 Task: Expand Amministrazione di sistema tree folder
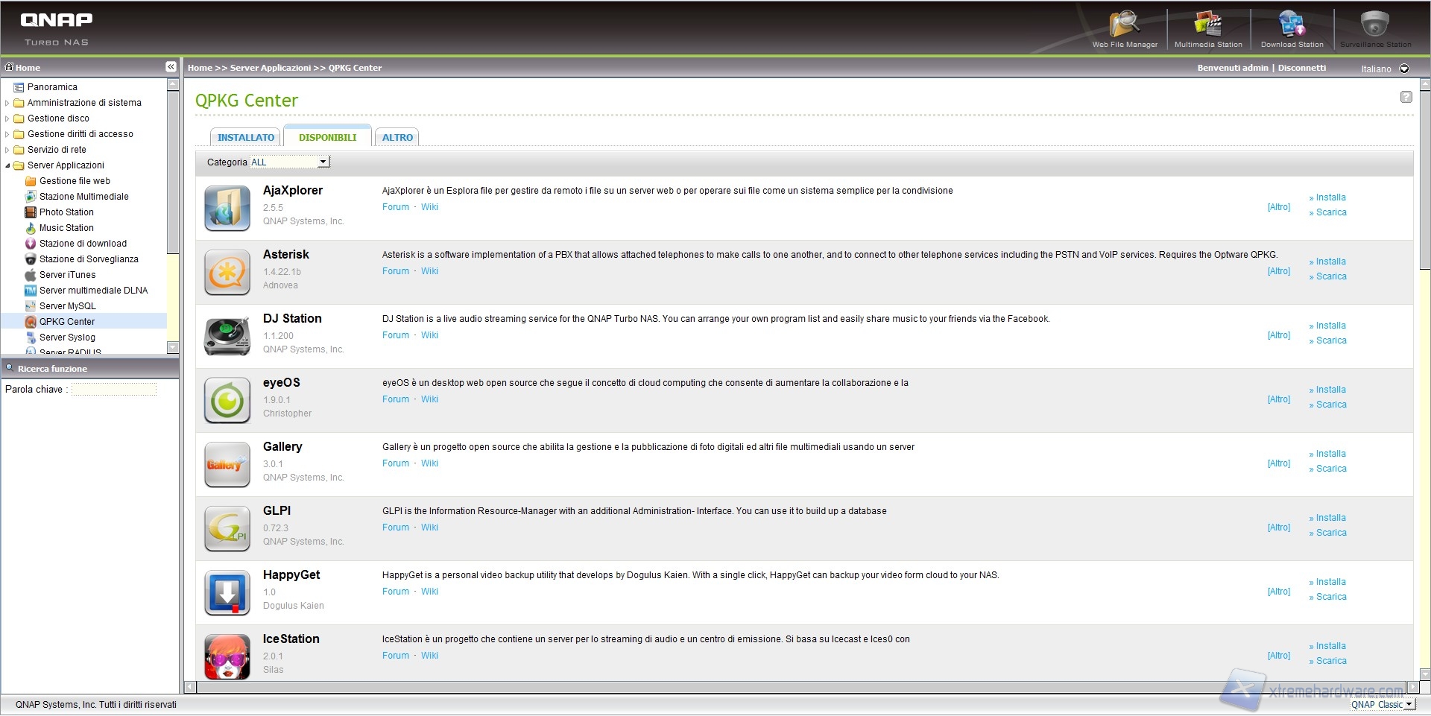click(x=7, y=103)
